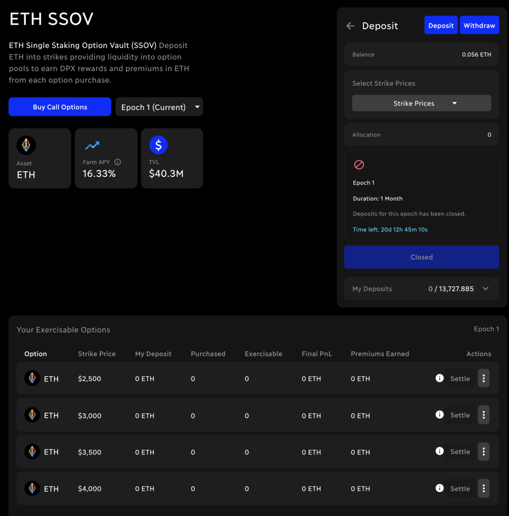Click the ETH SSOV page title

(x=51, y=19)
